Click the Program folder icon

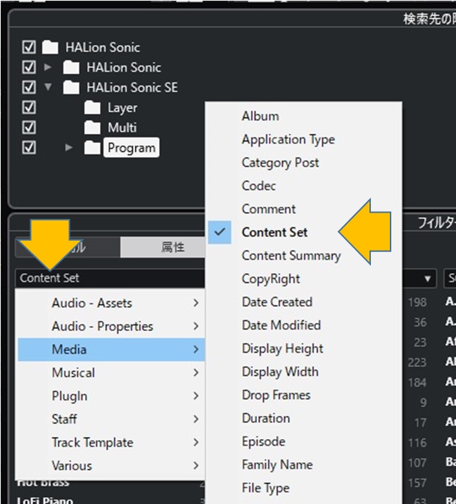pyautogui.click(x=92, y=148)
